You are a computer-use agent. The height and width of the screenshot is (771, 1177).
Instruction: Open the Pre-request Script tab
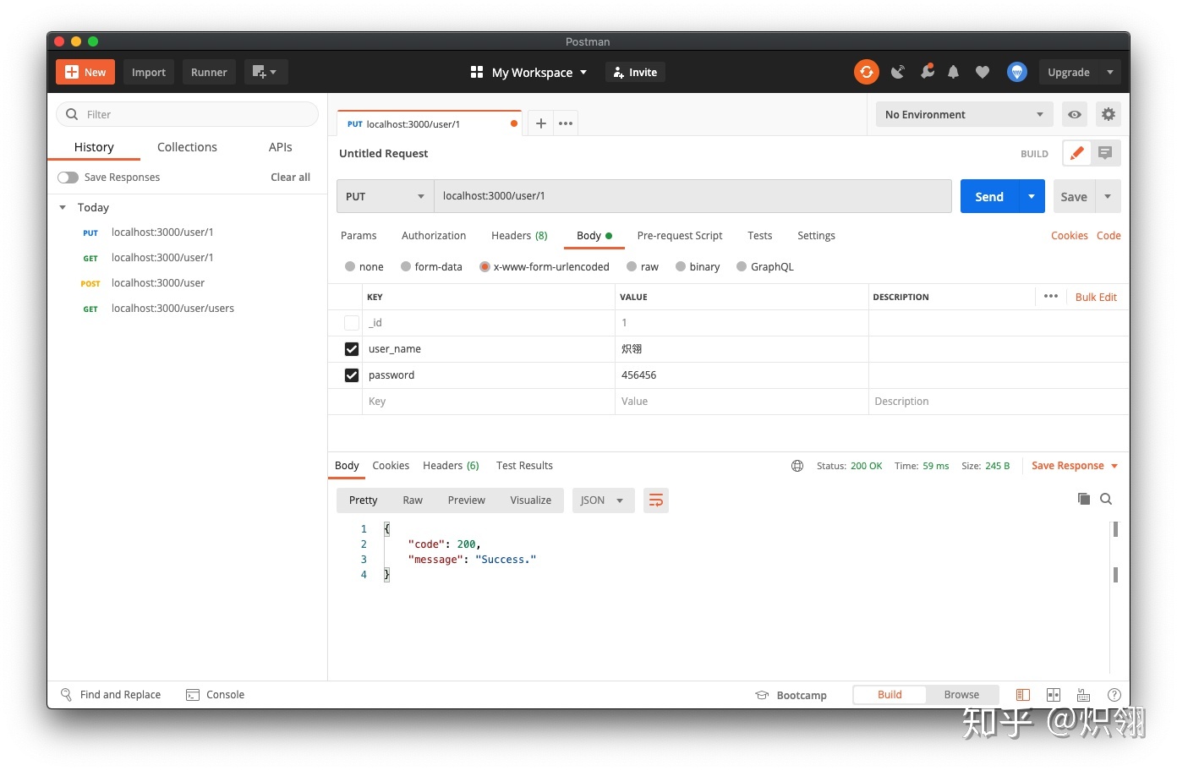680,236
